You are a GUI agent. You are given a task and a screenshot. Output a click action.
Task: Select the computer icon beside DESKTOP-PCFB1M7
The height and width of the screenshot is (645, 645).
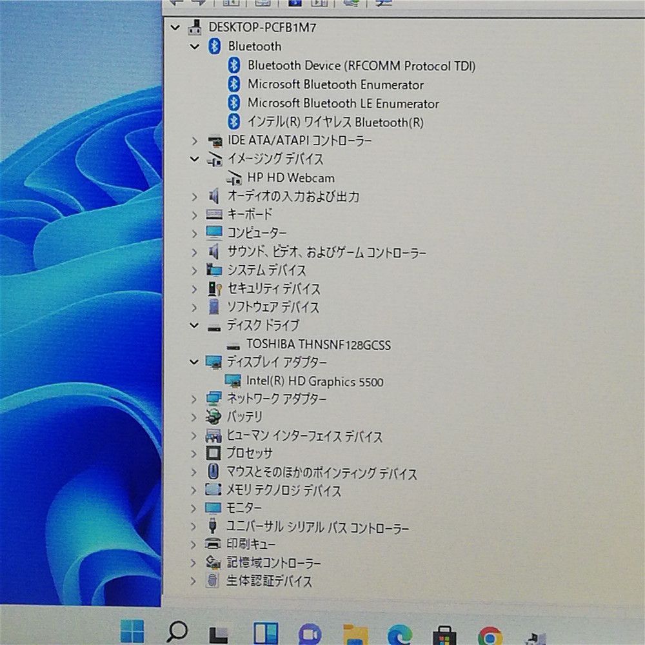(195, 27)
